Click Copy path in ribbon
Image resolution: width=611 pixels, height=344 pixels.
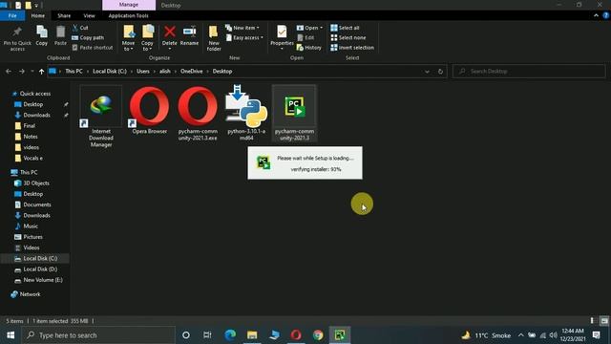click(88, 38)
